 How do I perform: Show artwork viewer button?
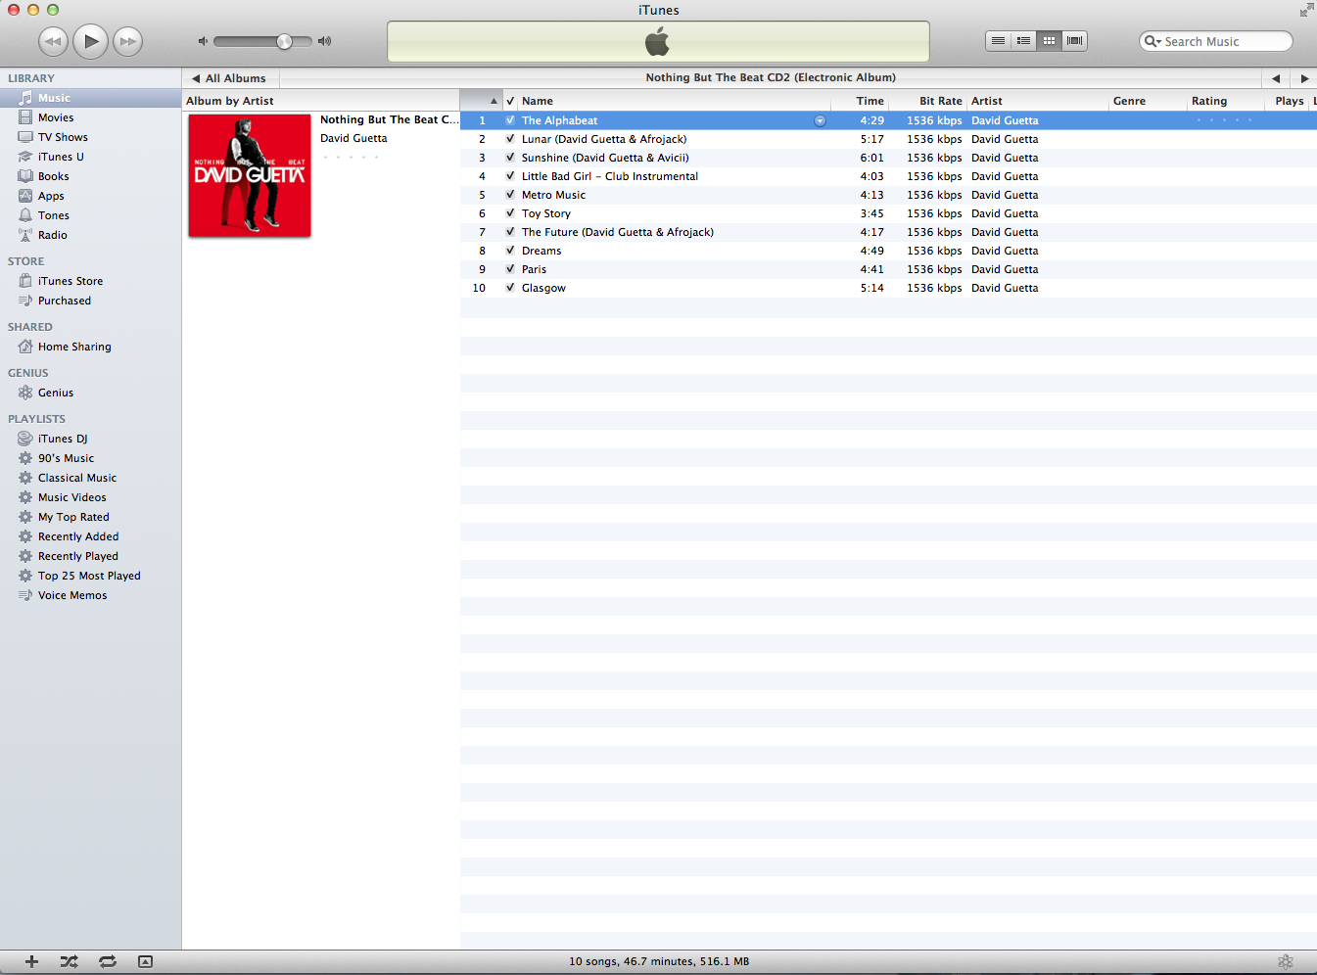pyautogui.click(x=145, y=961)
